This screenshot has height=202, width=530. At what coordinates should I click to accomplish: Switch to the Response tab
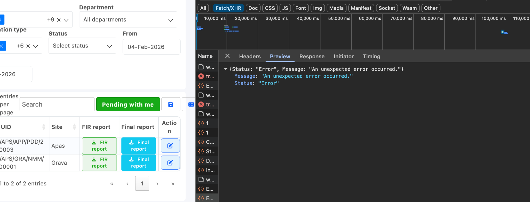coord(312,56)
